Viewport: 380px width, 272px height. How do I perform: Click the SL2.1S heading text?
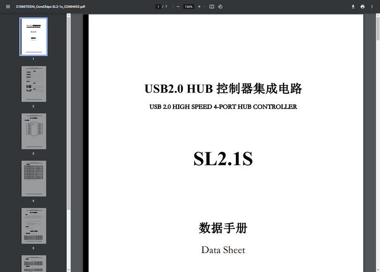click(x=223, y=159)
